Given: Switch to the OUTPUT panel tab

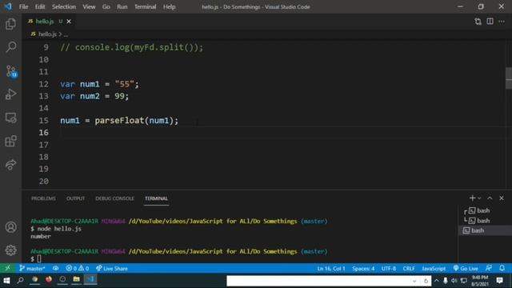Looking at the screenshot, I should click(x=75, y=198).
